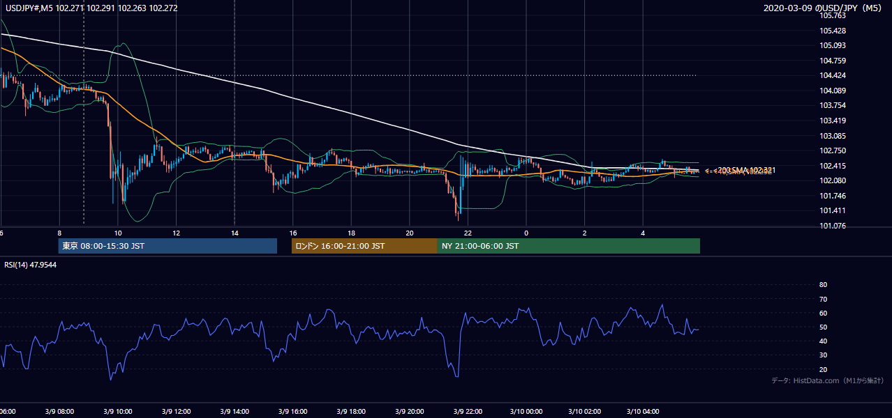Click the データ: HistData.com source credit
This screenshot has width=892, height=418.
828,380
